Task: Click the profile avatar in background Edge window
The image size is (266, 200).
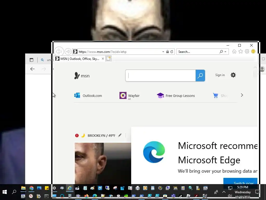Action: pos(262,69)
